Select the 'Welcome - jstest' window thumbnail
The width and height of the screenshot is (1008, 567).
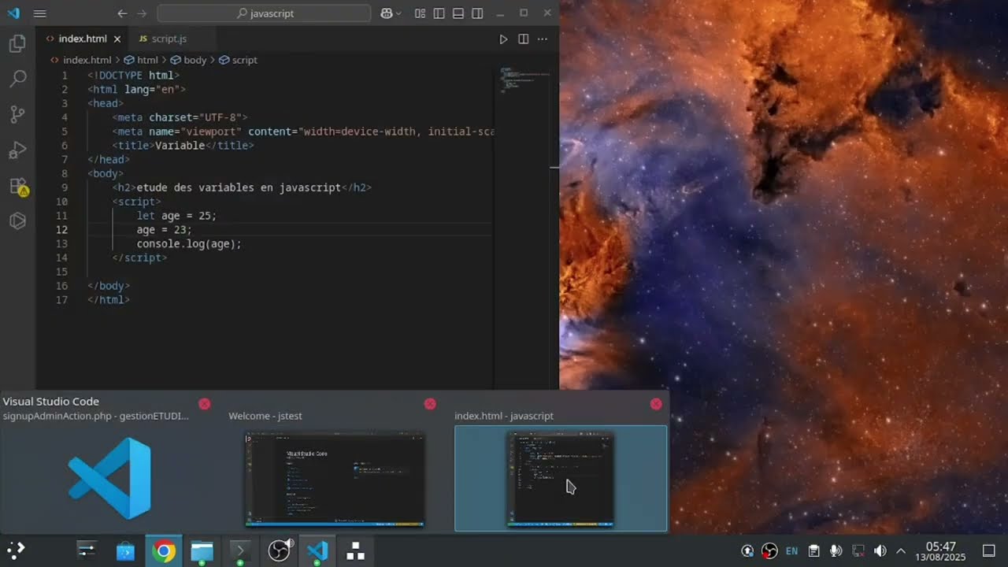335,479
